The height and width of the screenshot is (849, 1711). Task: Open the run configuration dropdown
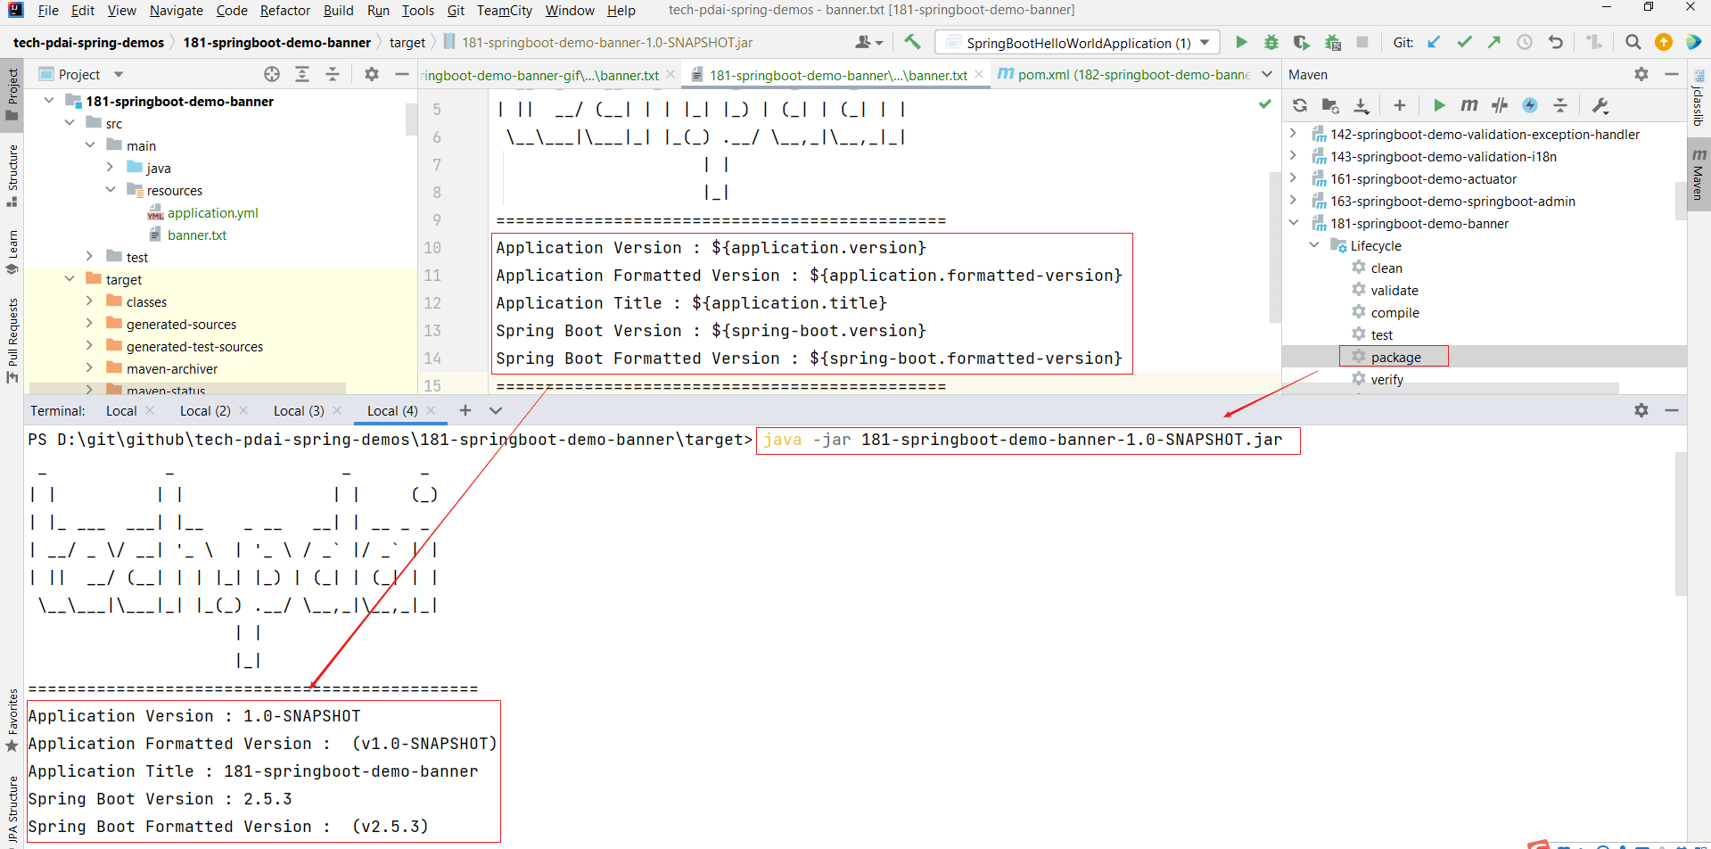[x=1205, y=43]
